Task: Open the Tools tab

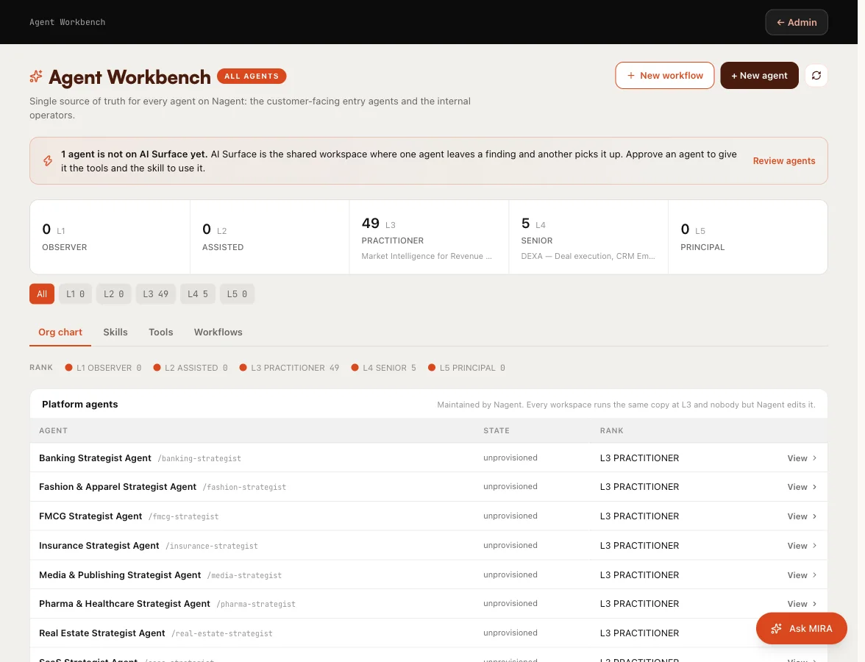Action: point(160,332)
